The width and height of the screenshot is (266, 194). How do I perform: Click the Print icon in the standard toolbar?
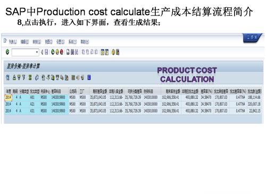pos(68,52)
